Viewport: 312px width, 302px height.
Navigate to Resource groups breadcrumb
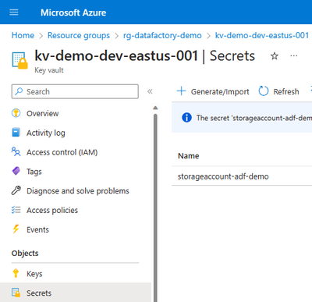tap(79, 35)
